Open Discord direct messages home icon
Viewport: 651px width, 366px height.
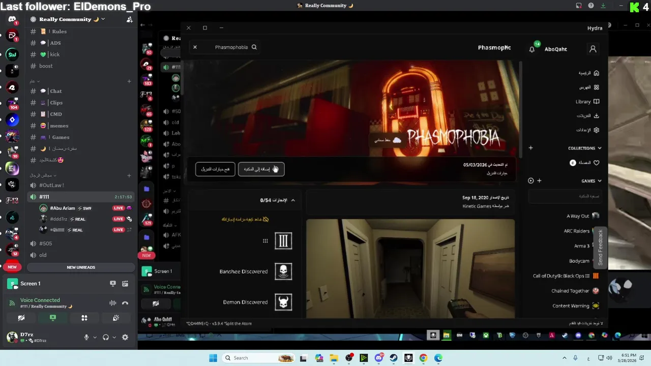12,19
